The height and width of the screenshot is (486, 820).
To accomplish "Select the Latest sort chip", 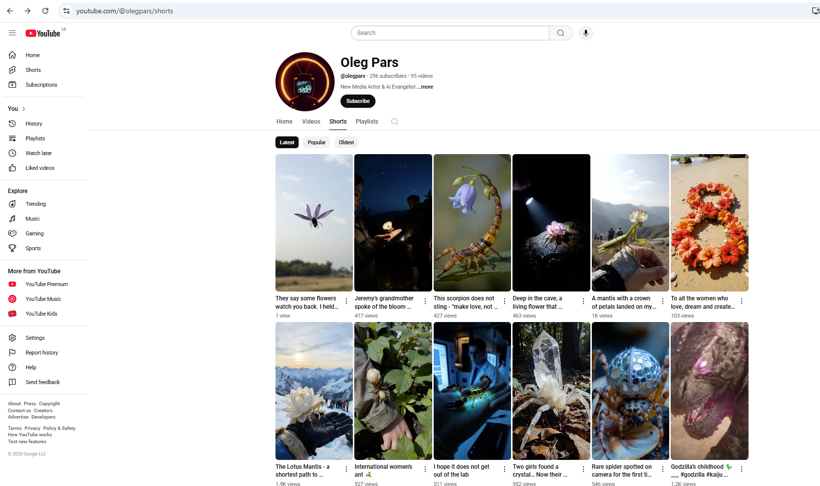I will 287,142.
